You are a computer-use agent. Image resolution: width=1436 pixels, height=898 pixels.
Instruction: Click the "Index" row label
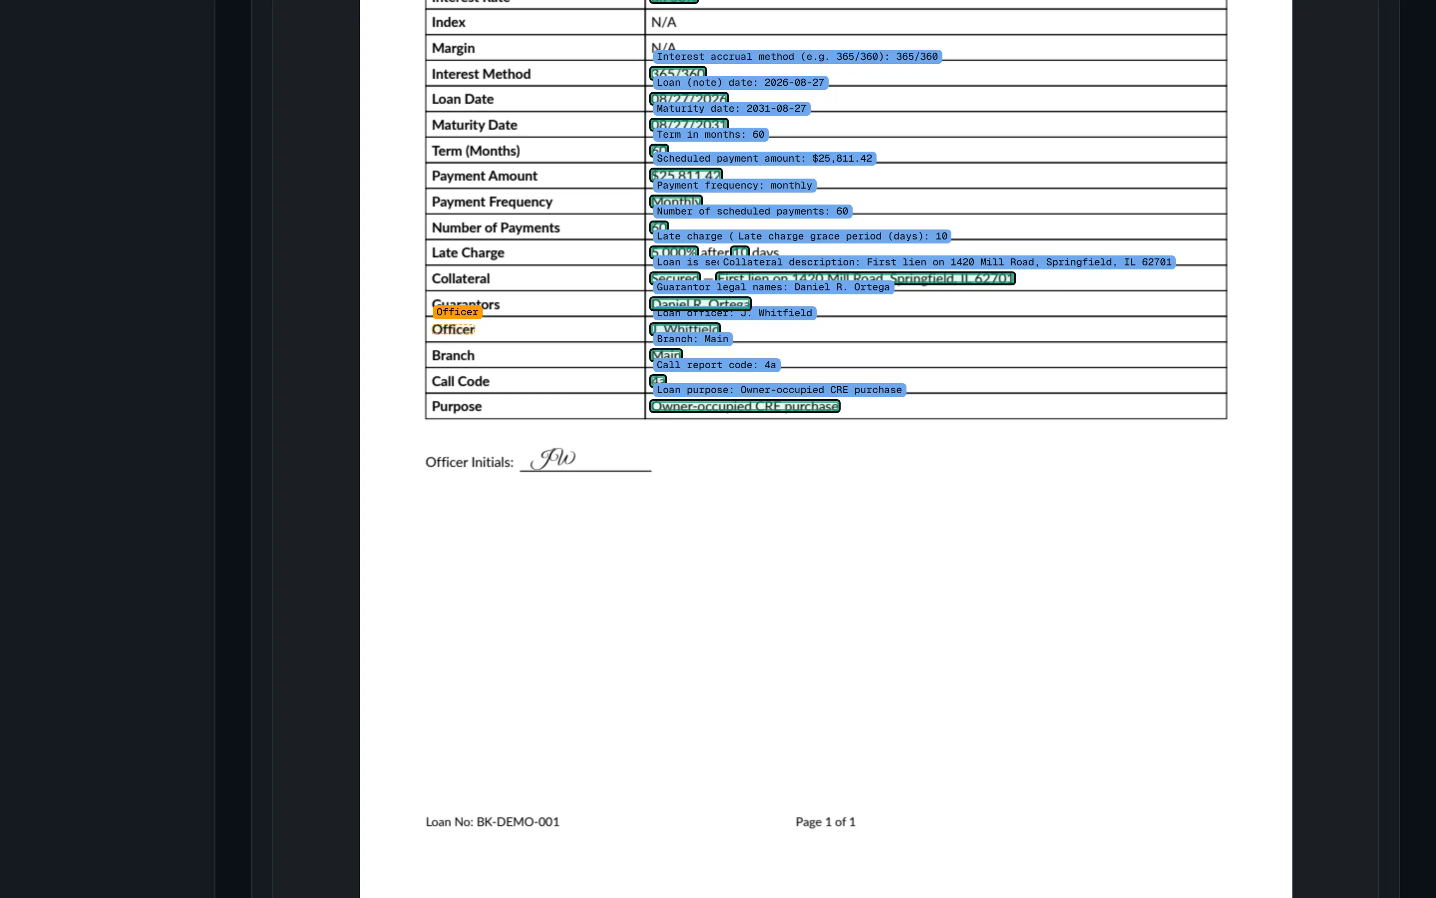448,22
